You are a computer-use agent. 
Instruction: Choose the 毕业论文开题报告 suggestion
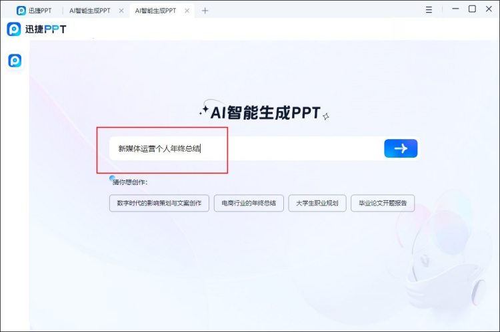(383, 203)
